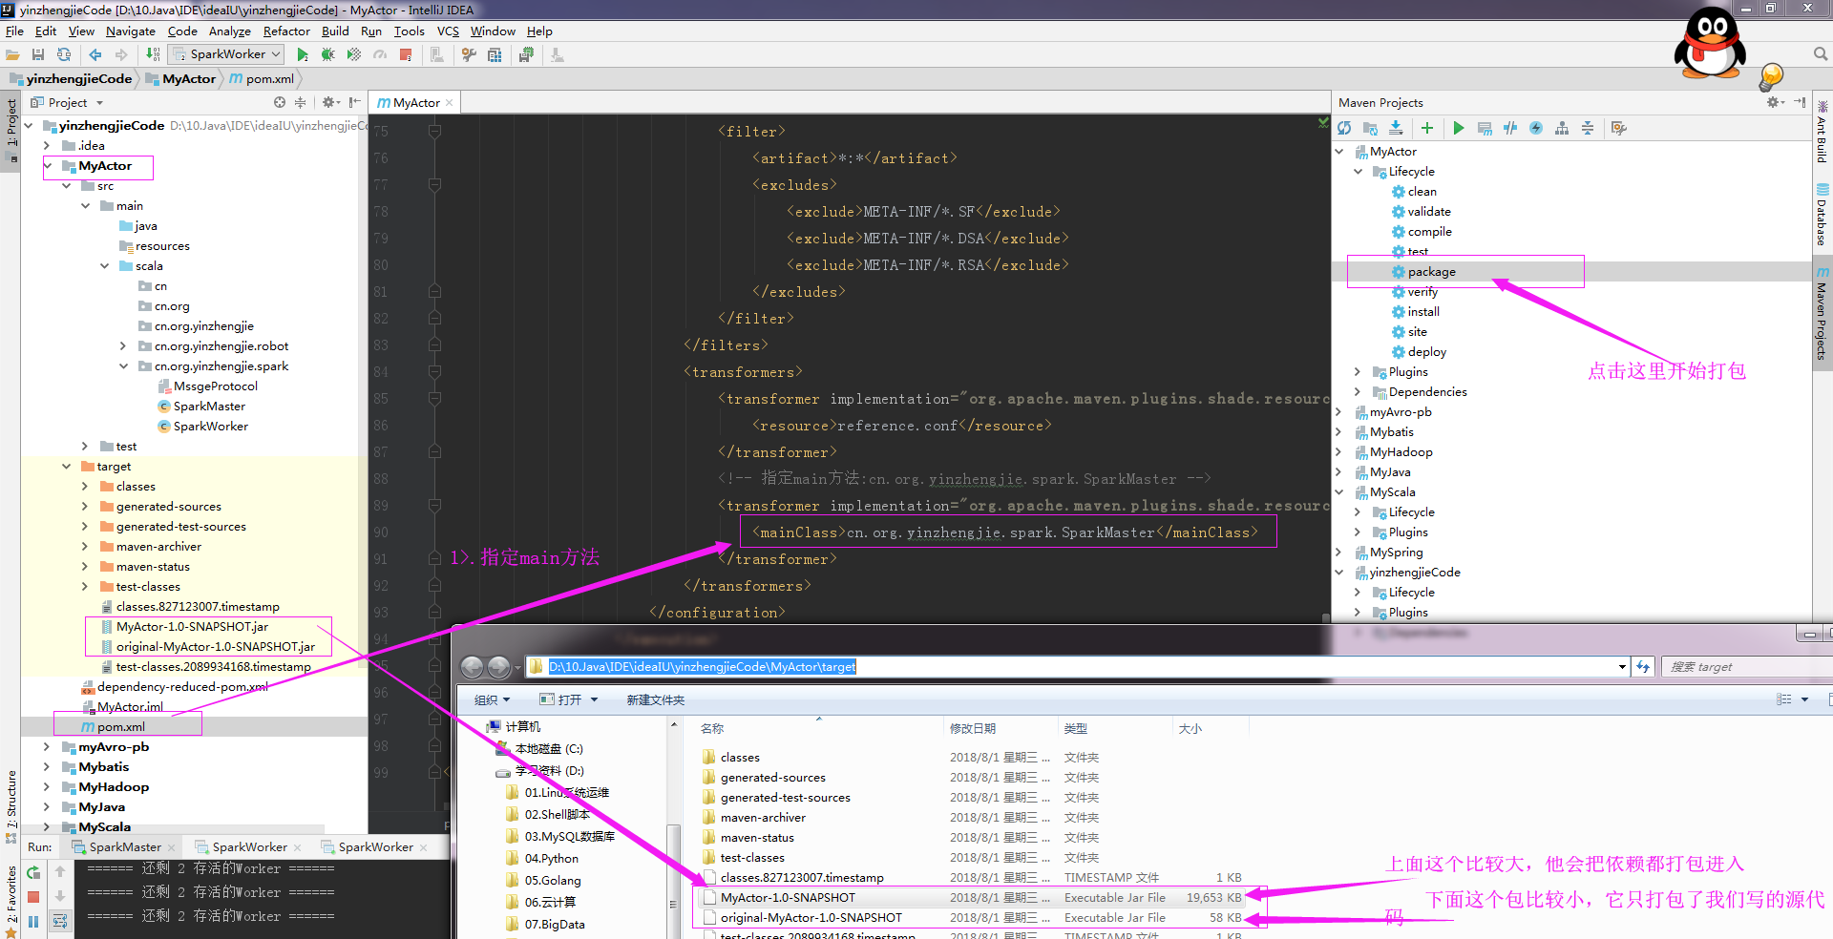Open the 组织 menu in Explorer

tap(492, 700)
